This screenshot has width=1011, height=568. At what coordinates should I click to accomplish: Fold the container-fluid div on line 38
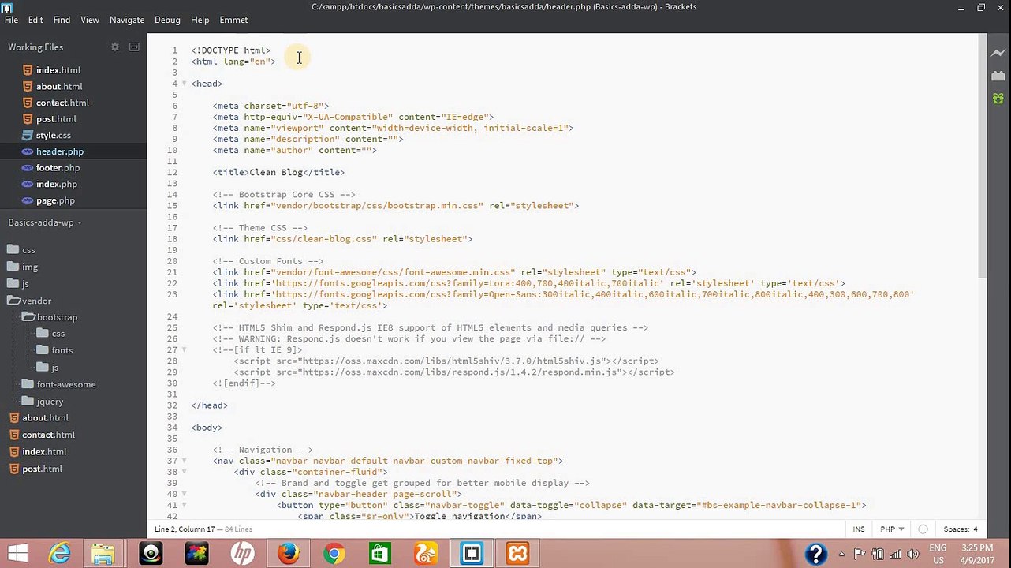[x=185, y=472]
